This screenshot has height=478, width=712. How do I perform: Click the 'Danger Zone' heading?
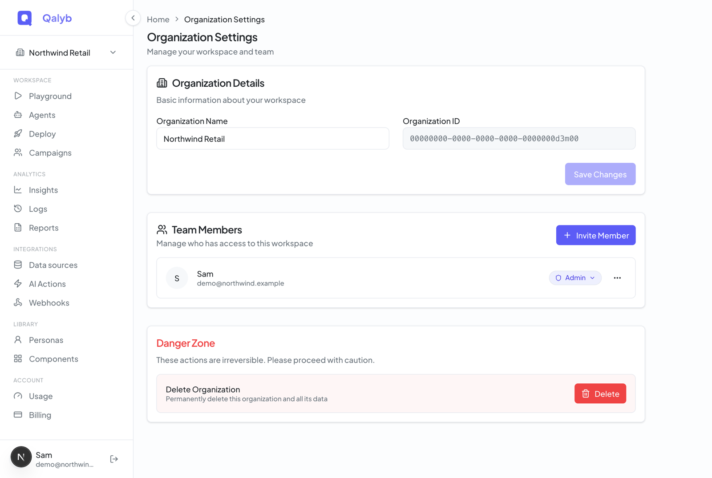[x=186, y=343]
